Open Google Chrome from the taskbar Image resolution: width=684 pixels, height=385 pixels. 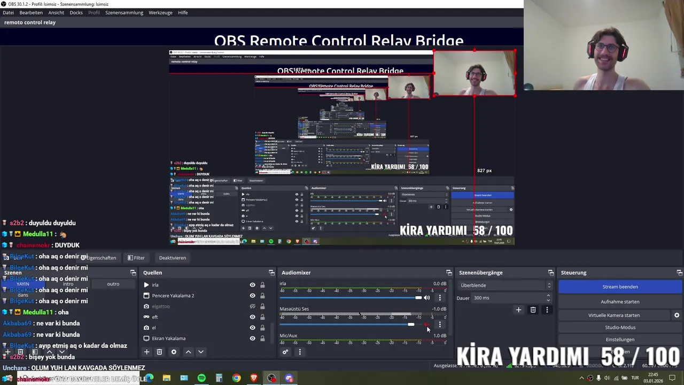[236, 378]
